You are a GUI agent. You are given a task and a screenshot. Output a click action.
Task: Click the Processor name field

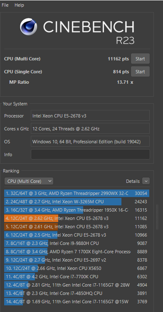point(90,116)
